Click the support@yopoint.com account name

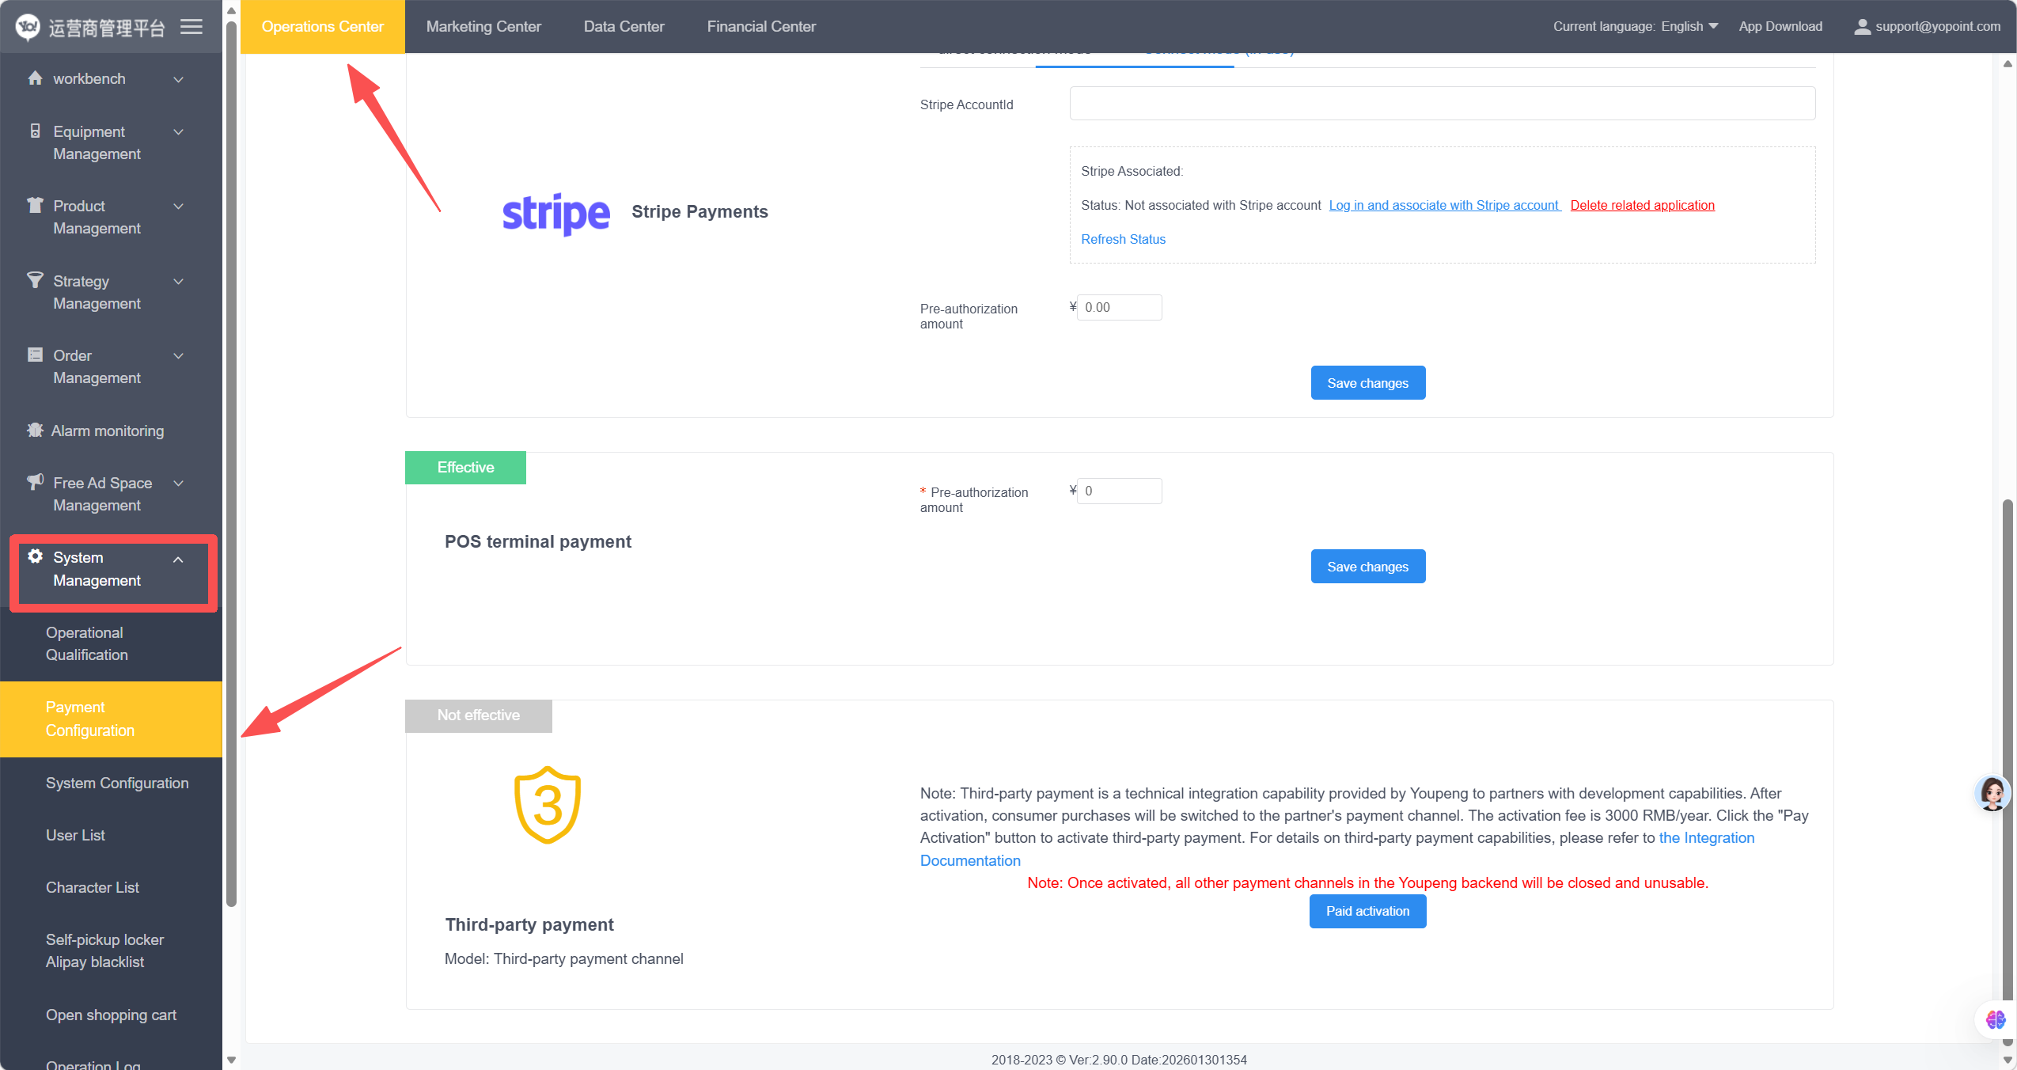tap(1937, 26)
